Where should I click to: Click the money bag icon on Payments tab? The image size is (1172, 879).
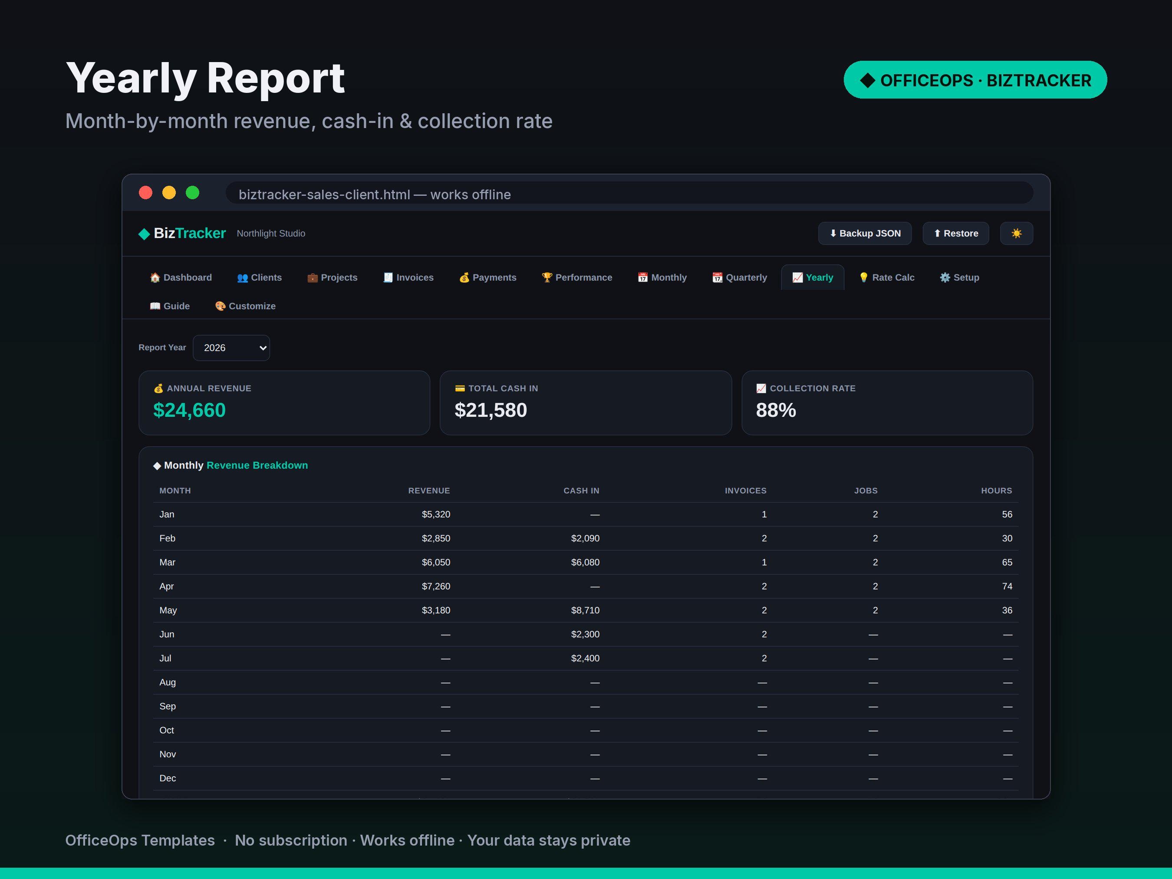(464, 278)
